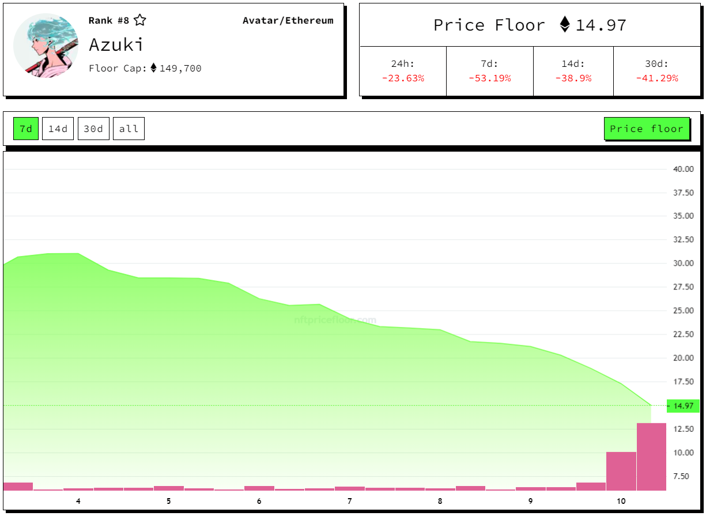Switch to the 14d time range

pos(58,129)
